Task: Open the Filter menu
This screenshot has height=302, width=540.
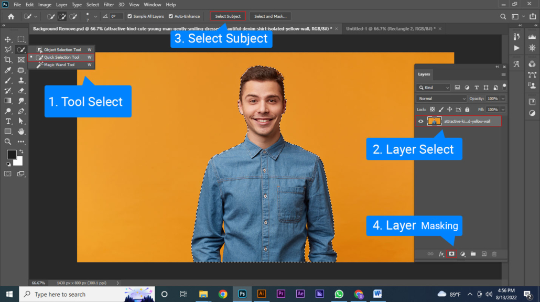Action: tap(109, 5)
